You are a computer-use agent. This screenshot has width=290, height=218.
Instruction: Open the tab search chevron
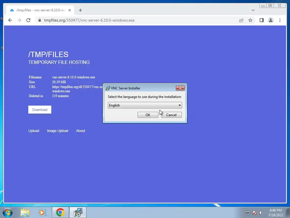coord(253,10)
